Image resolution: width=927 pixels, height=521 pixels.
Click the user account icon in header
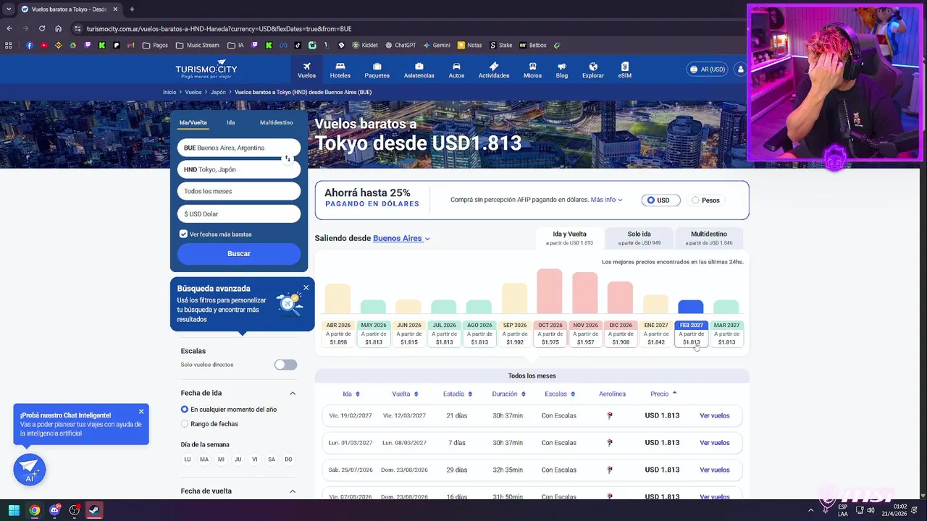click(x=740, y=69)
